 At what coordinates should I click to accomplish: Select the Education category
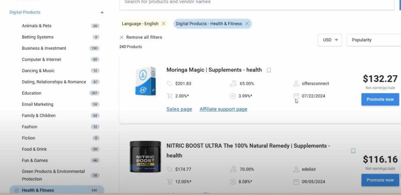point(32,93)
